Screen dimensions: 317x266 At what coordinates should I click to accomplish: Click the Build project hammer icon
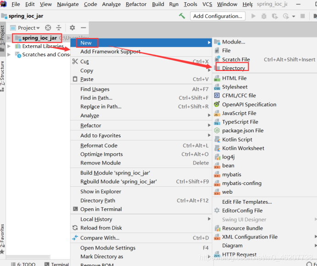click(182, 16)
